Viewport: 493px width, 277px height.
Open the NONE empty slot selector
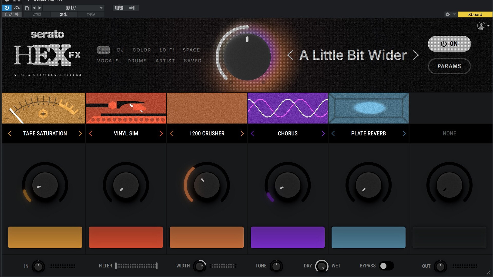pos(449,133)
